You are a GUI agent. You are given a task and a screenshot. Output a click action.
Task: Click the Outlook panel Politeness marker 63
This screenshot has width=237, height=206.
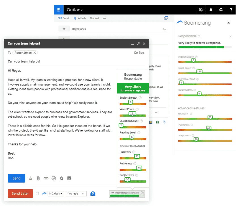point(209,128)
